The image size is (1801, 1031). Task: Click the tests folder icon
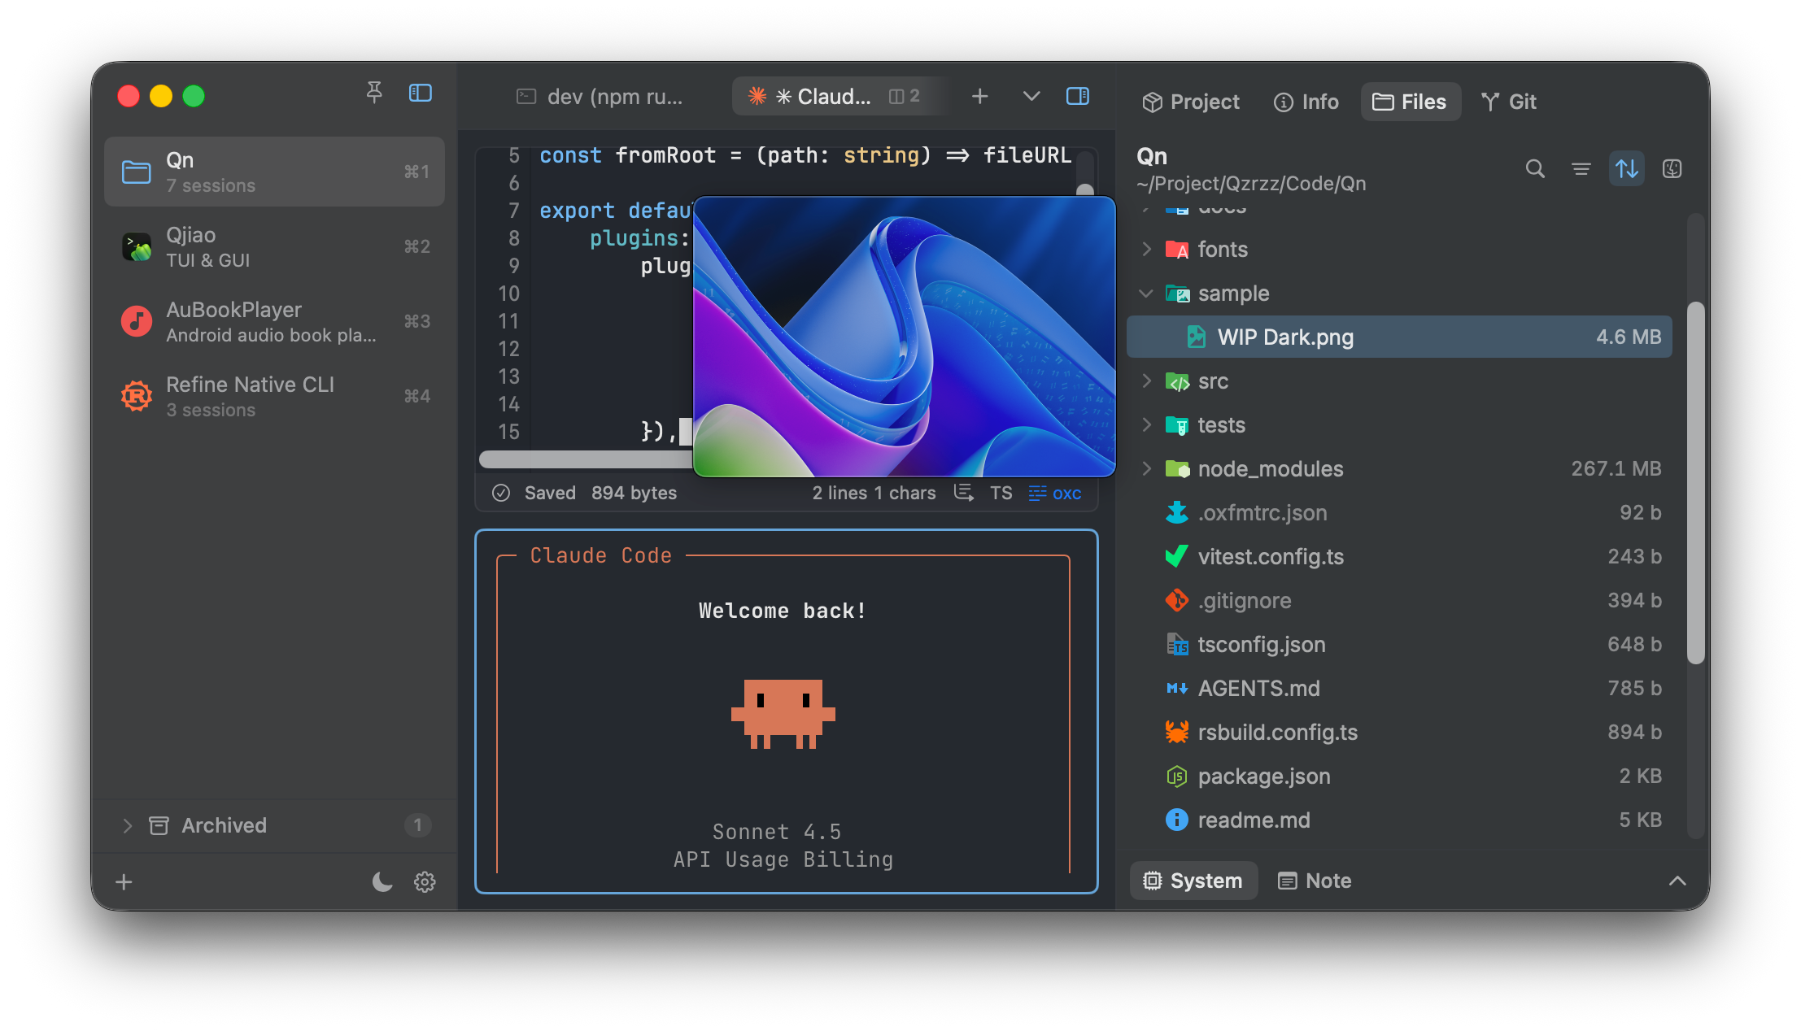tap(1177, 424)
